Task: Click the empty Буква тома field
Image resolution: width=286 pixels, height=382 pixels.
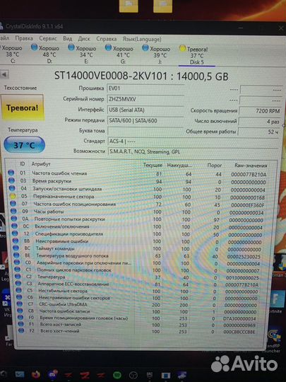Action: click(145, 131)
